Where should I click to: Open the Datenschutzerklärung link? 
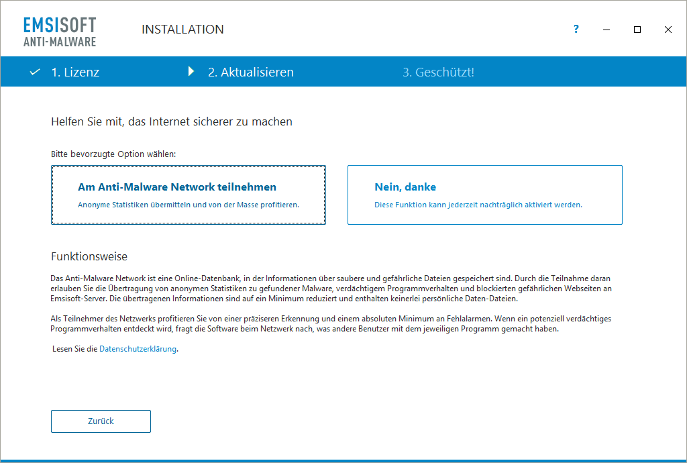click(138, 349)
